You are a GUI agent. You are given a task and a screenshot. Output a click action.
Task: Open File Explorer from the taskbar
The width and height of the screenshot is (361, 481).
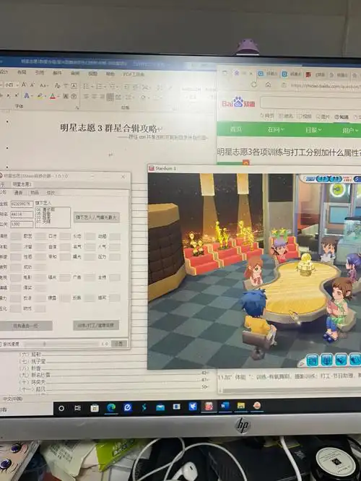coord(240,407)
